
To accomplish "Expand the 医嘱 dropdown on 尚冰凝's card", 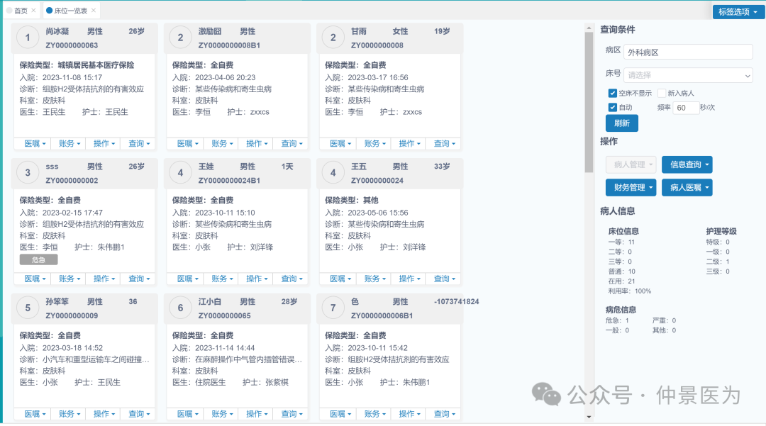I will tap(33, 143).
